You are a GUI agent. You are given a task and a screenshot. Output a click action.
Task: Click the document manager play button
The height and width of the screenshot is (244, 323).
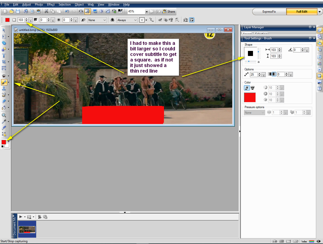21,217
